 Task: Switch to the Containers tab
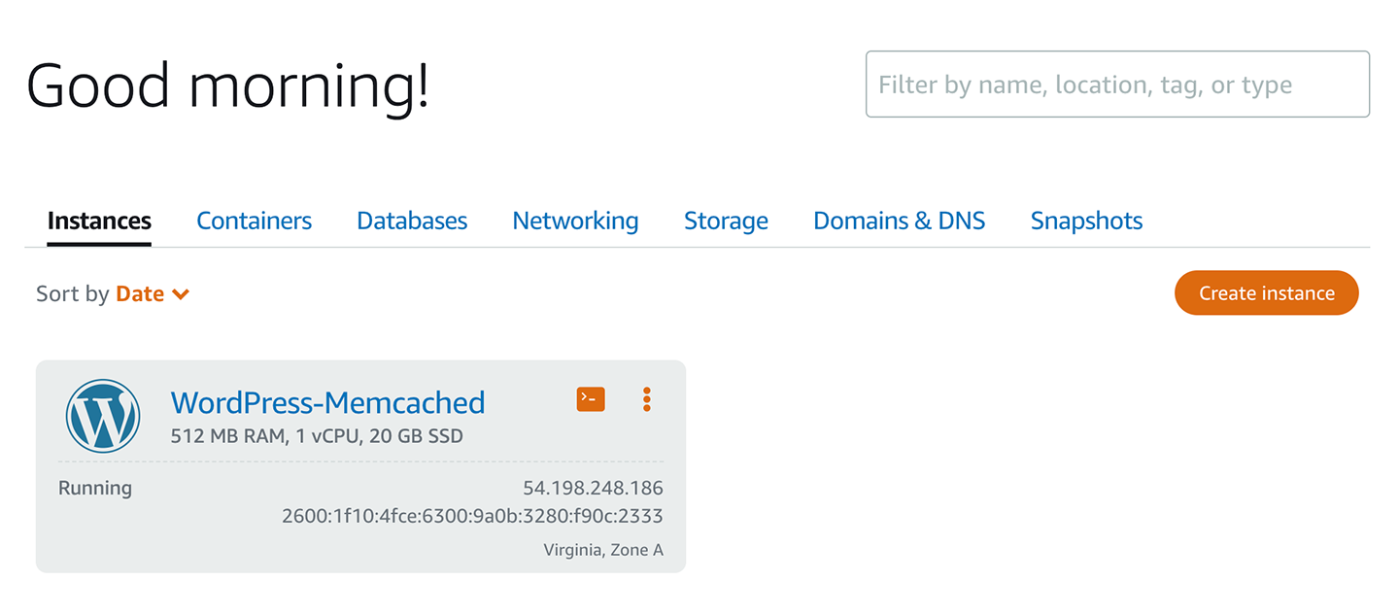pos(254,221)
